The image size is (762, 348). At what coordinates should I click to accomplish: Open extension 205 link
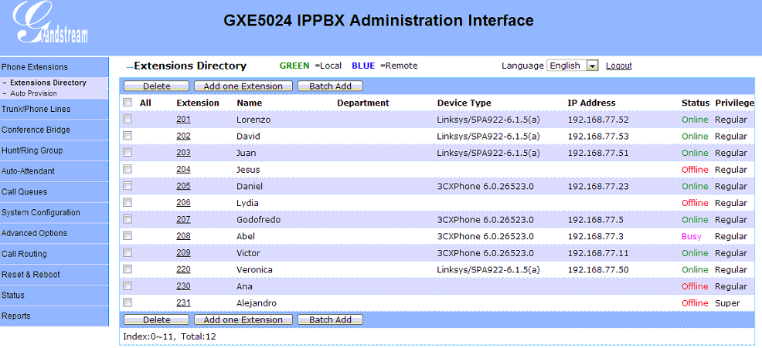[183, 186]
